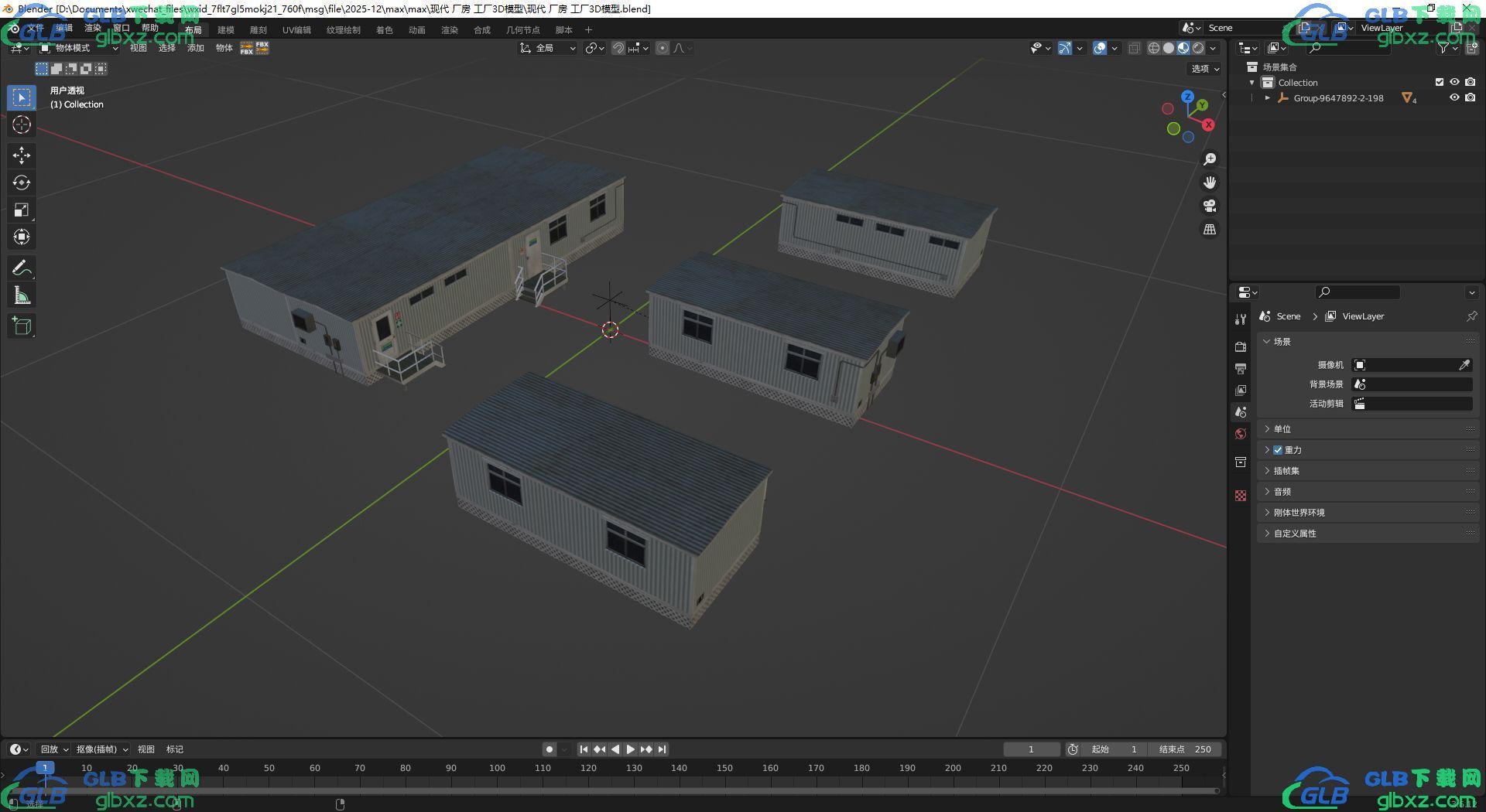
Task: Hide Group-9647892-2-198 with eye icon
Action: [1454, 98]
